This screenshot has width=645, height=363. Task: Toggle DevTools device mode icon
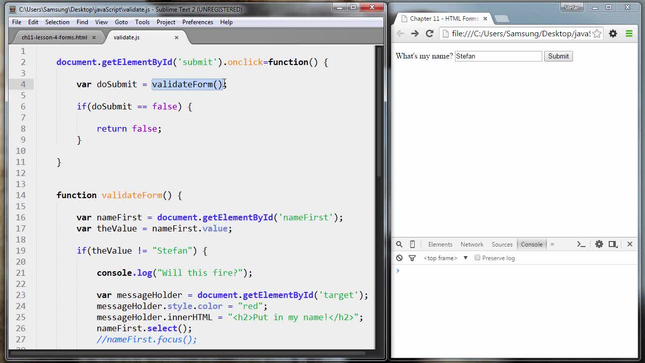tap(412, 244)
